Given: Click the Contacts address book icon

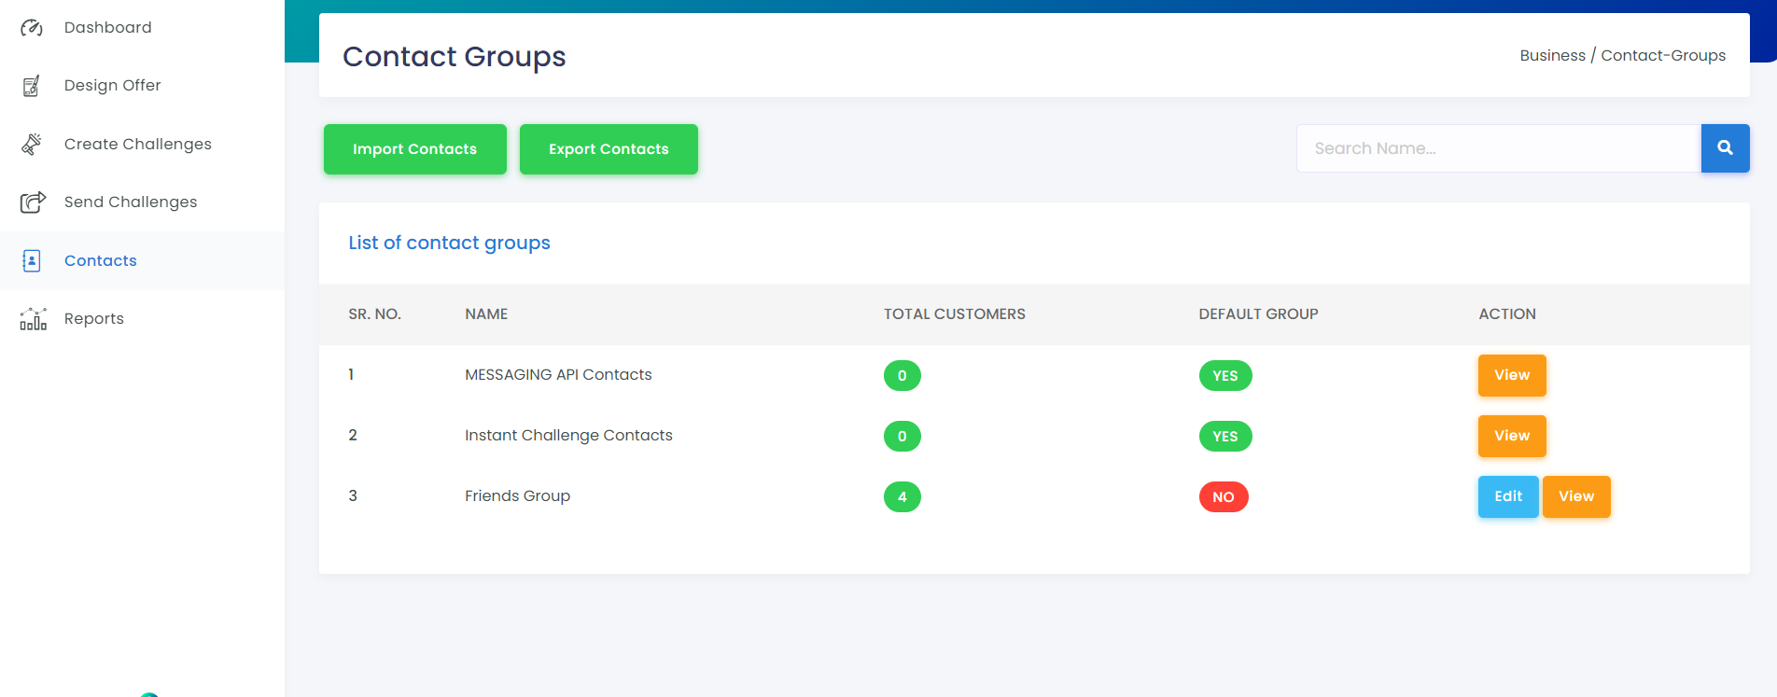Looking at the screenshot, I should pyautogui.click(x=32, y=260).
